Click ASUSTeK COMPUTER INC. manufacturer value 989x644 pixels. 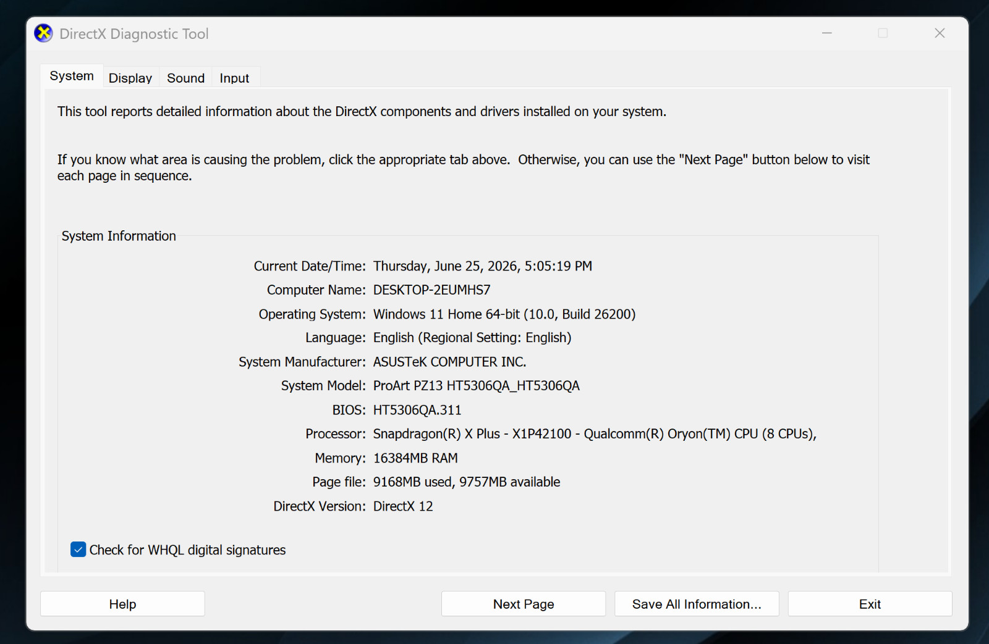pyautogui.click(x=450, y=362)
